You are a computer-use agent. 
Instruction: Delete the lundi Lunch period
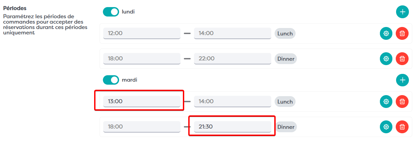point(402,33)
